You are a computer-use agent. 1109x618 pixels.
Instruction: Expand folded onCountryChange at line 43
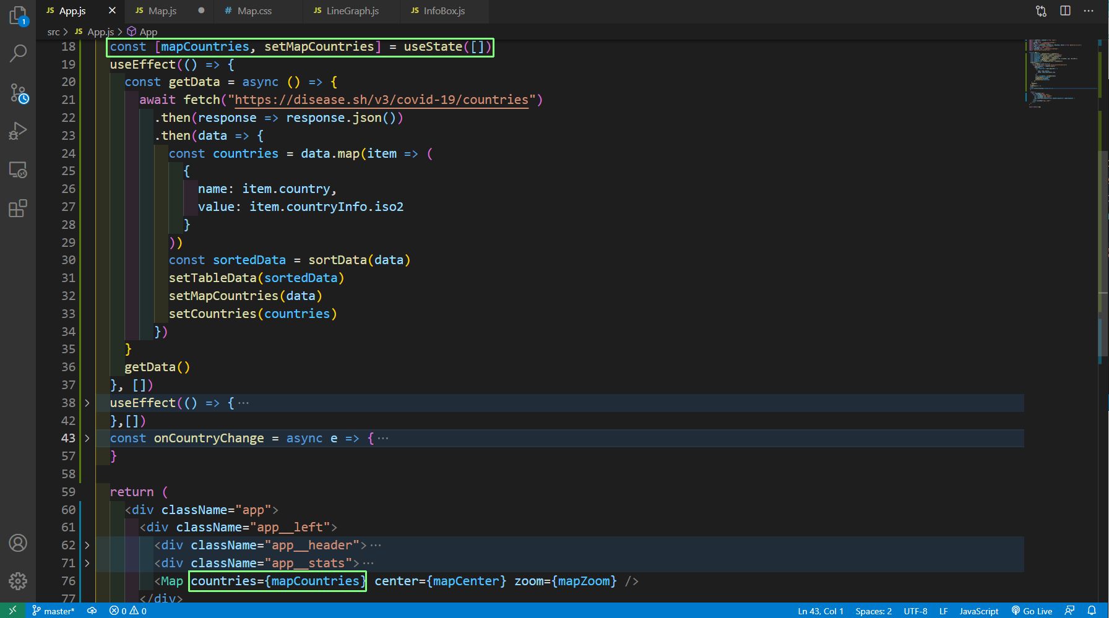click(87, 439)
